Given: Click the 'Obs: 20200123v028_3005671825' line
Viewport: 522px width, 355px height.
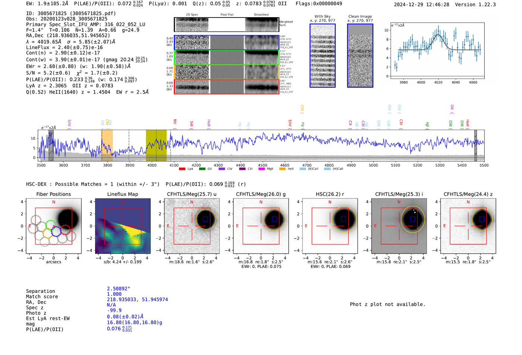Looking at the screenshot, I should (x=67, y=19).
